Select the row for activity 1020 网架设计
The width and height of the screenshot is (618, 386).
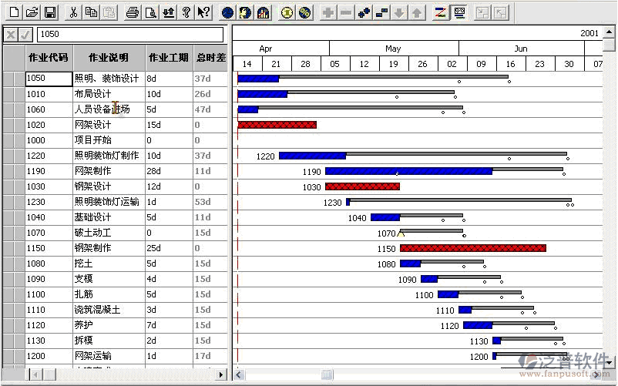tap(92, 125)
